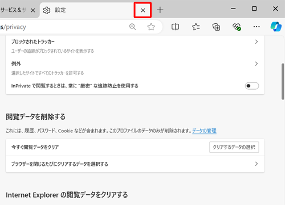285x205 pixels.
Task: Click the zoom magnifier icon in address bar
Action: tap(133, 27)
